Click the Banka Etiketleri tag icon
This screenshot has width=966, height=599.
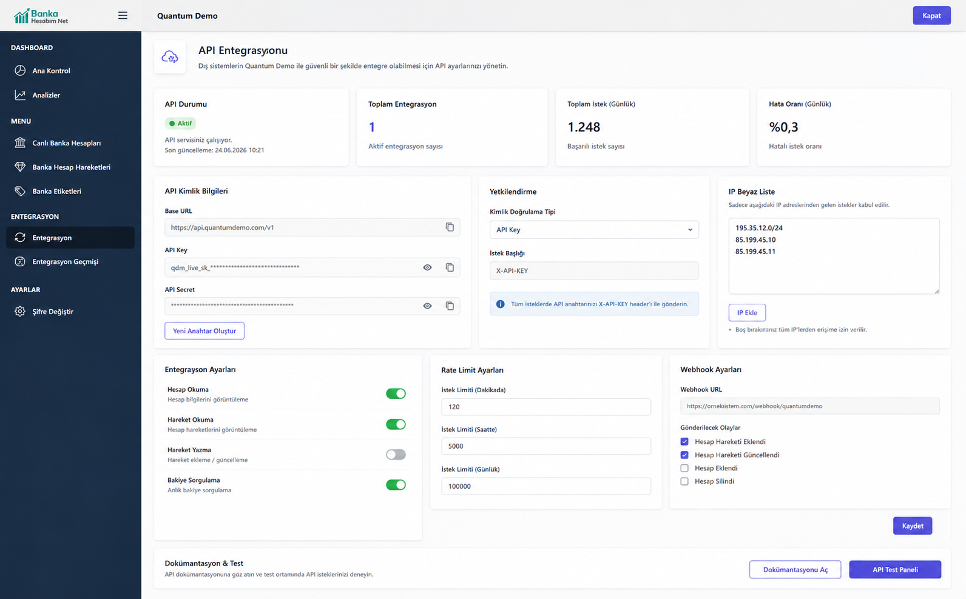point(20,191)
